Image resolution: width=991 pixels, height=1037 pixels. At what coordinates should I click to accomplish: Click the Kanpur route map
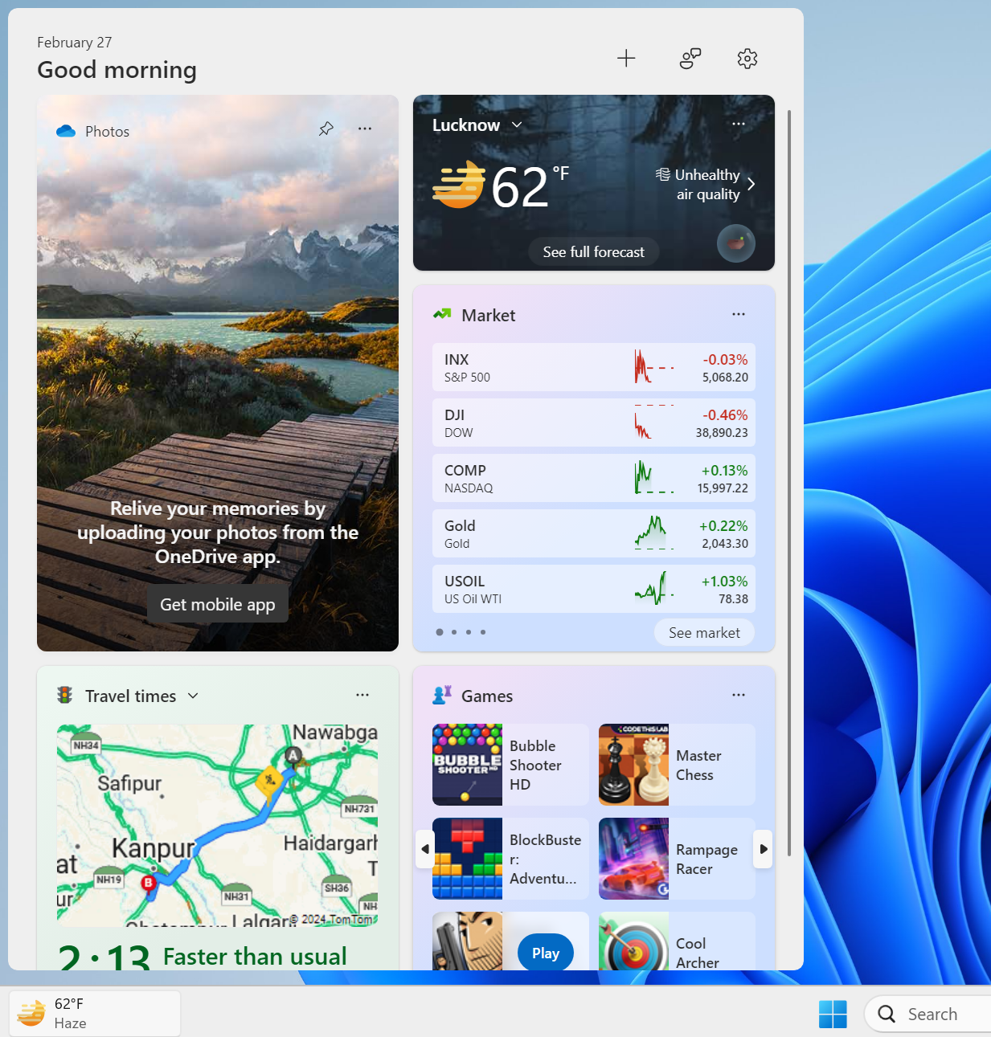coord(217,826)
